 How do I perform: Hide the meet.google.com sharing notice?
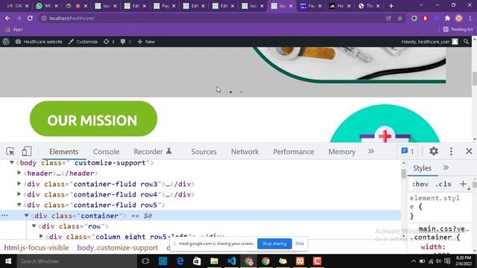[300, 243]
